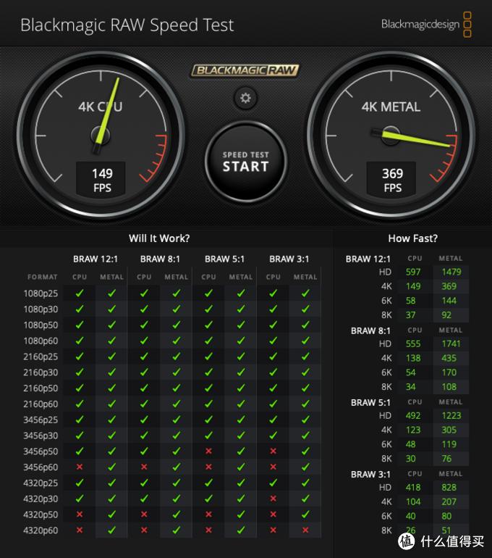Click the How Fast? heading
492x558 pixels.
[413, 238]
